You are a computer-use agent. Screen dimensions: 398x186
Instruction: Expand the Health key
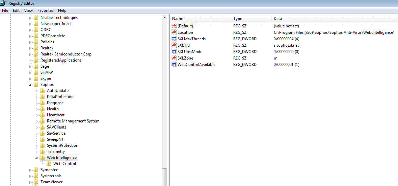tap(36, 109)
